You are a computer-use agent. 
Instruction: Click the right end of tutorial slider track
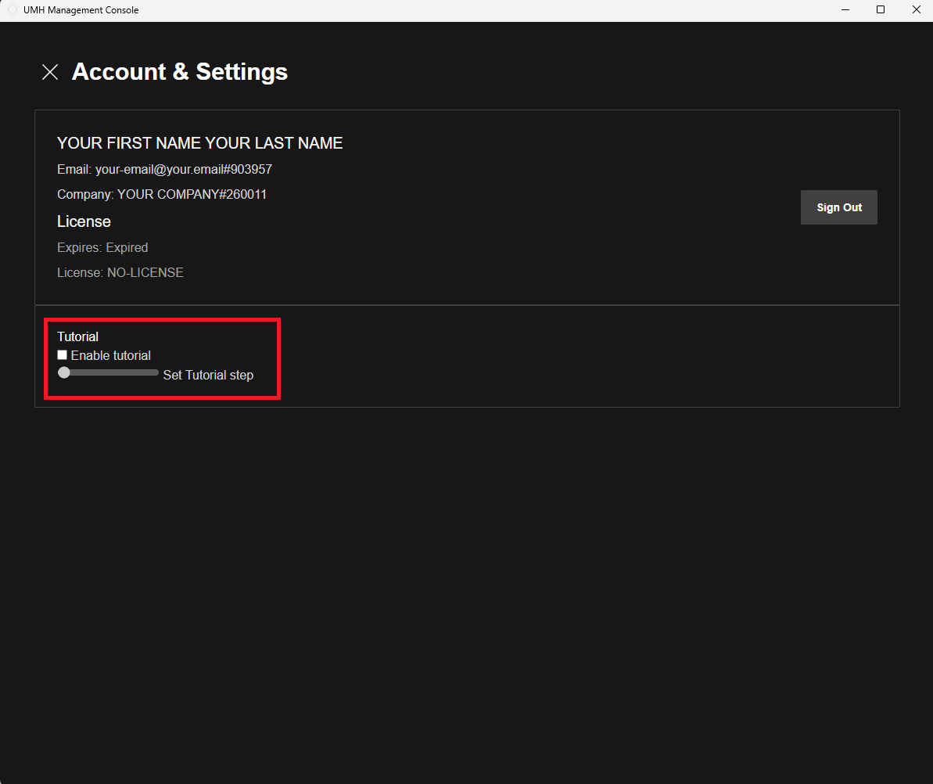[x=156, y=373]
